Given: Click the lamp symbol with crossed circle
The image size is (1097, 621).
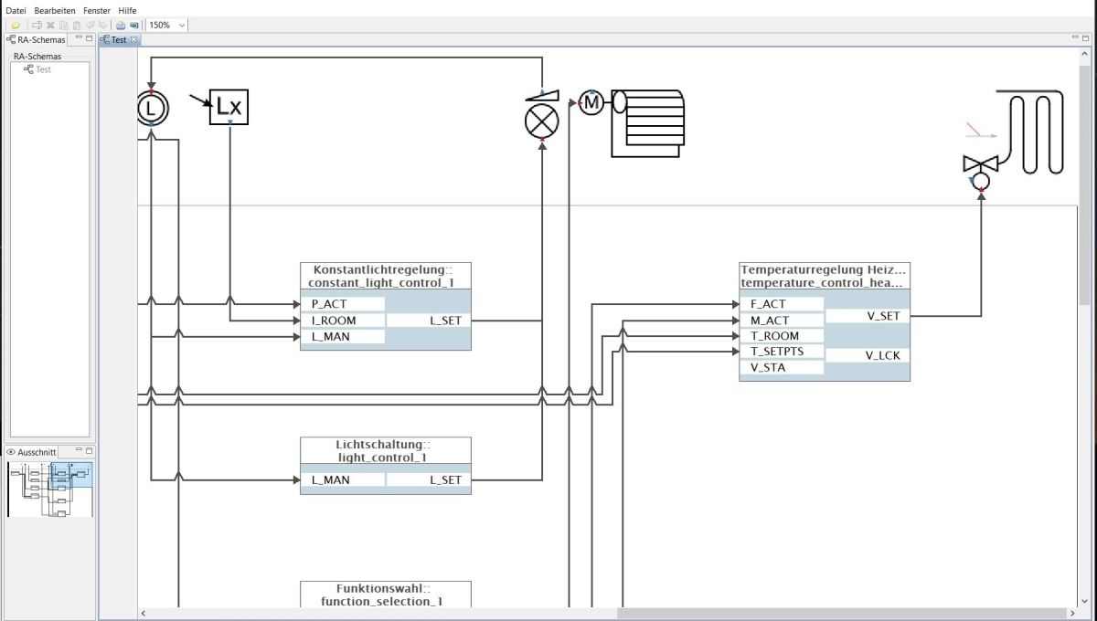Looking at the screenshot, I should tap(541, 120).
